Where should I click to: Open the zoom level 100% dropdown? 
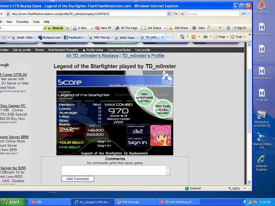pos(245,188)
